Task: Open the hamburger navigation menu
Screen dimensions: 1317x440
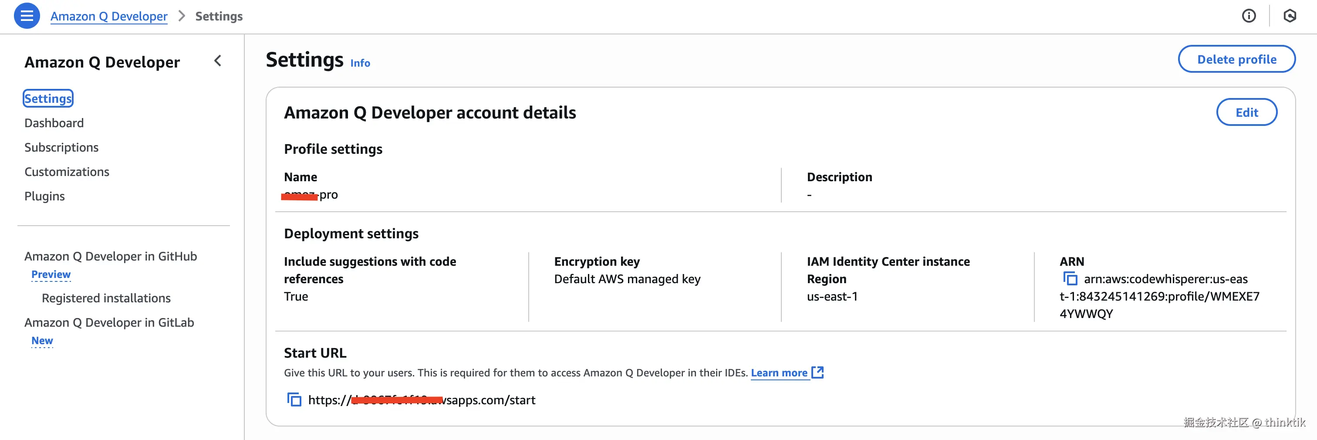Action: [x=27, y=16]
